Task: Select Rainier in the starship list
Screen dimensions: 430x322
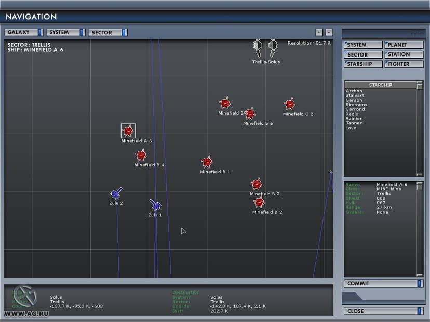Action: tap(354, 119)
